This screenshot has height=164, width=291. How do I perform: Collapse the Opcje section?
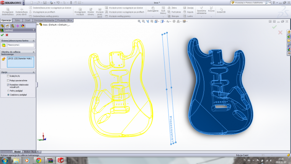[34, 72]
